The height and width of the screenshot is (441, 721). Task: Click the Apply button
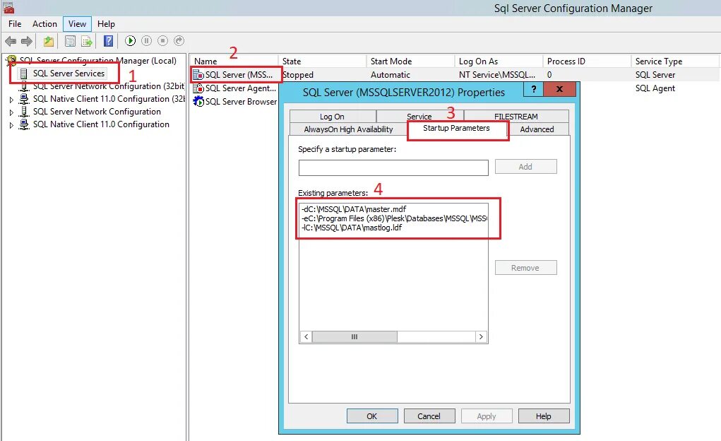pyautogui.click(x=487, y=416)
